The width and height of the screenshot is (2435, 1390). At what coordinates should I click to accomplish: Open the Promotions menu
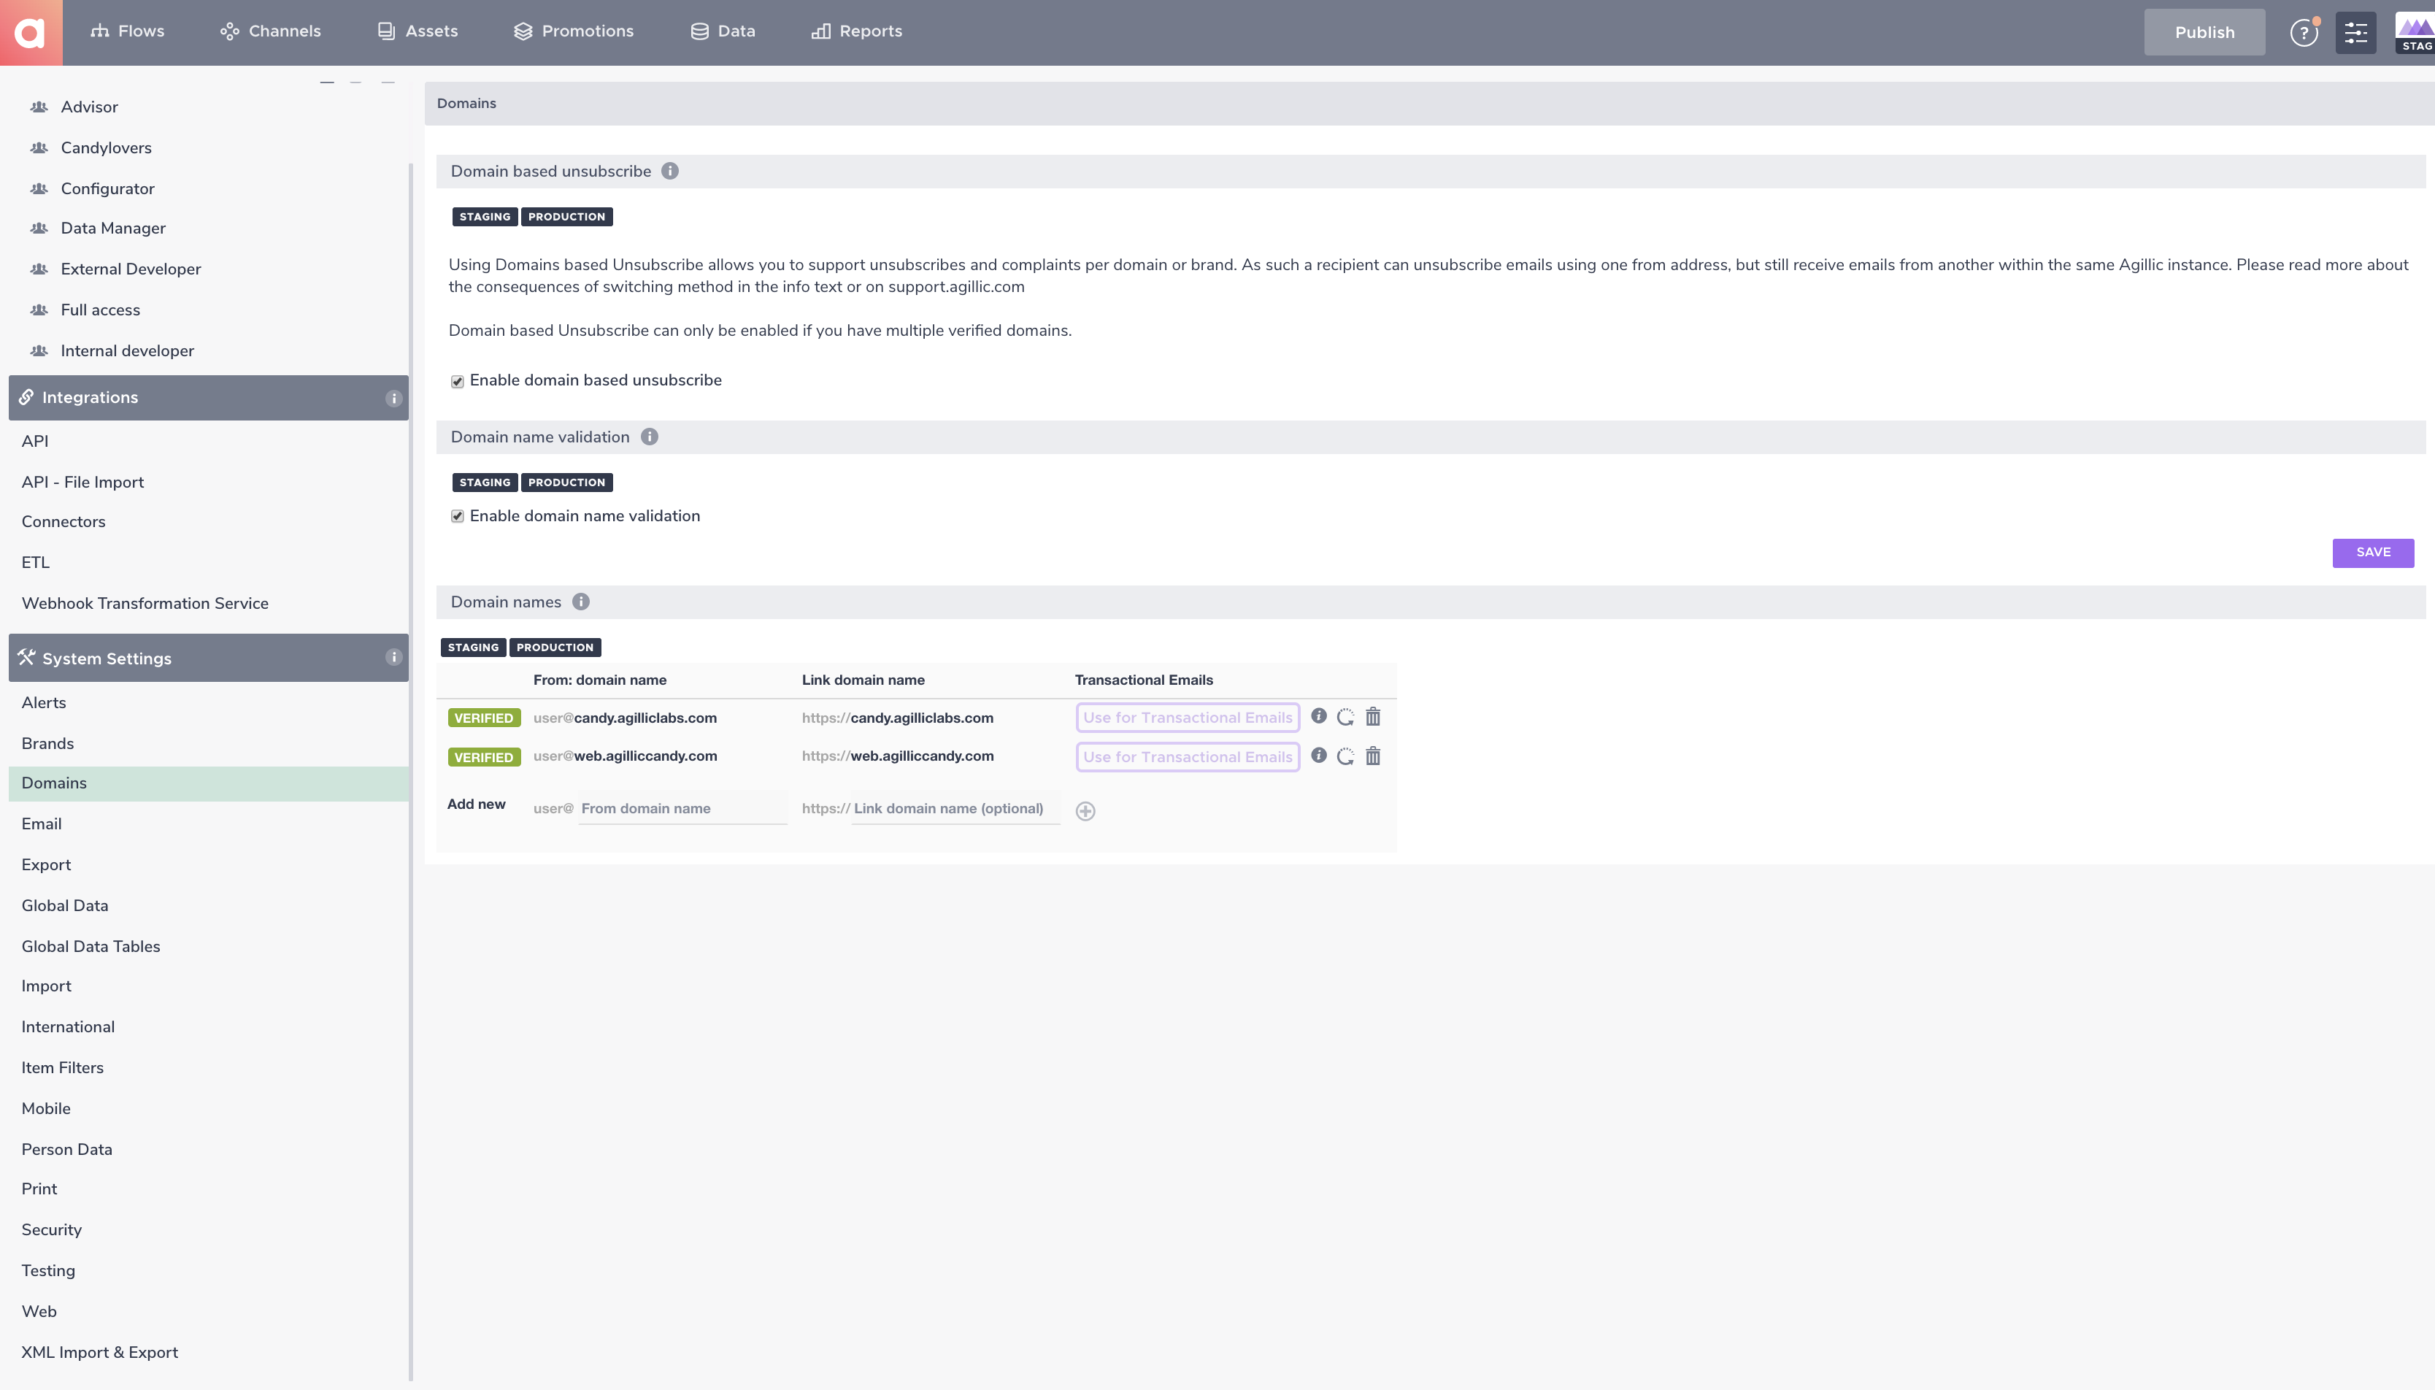point(574,31)
